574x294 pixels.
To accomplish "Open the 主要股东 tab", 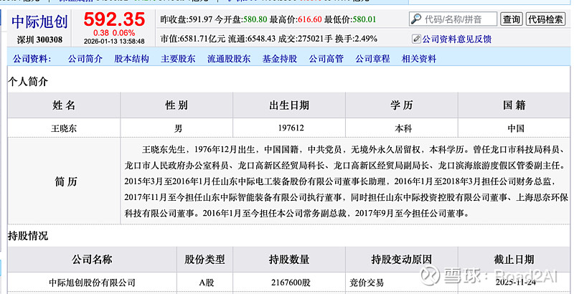I will pos(178,59).
